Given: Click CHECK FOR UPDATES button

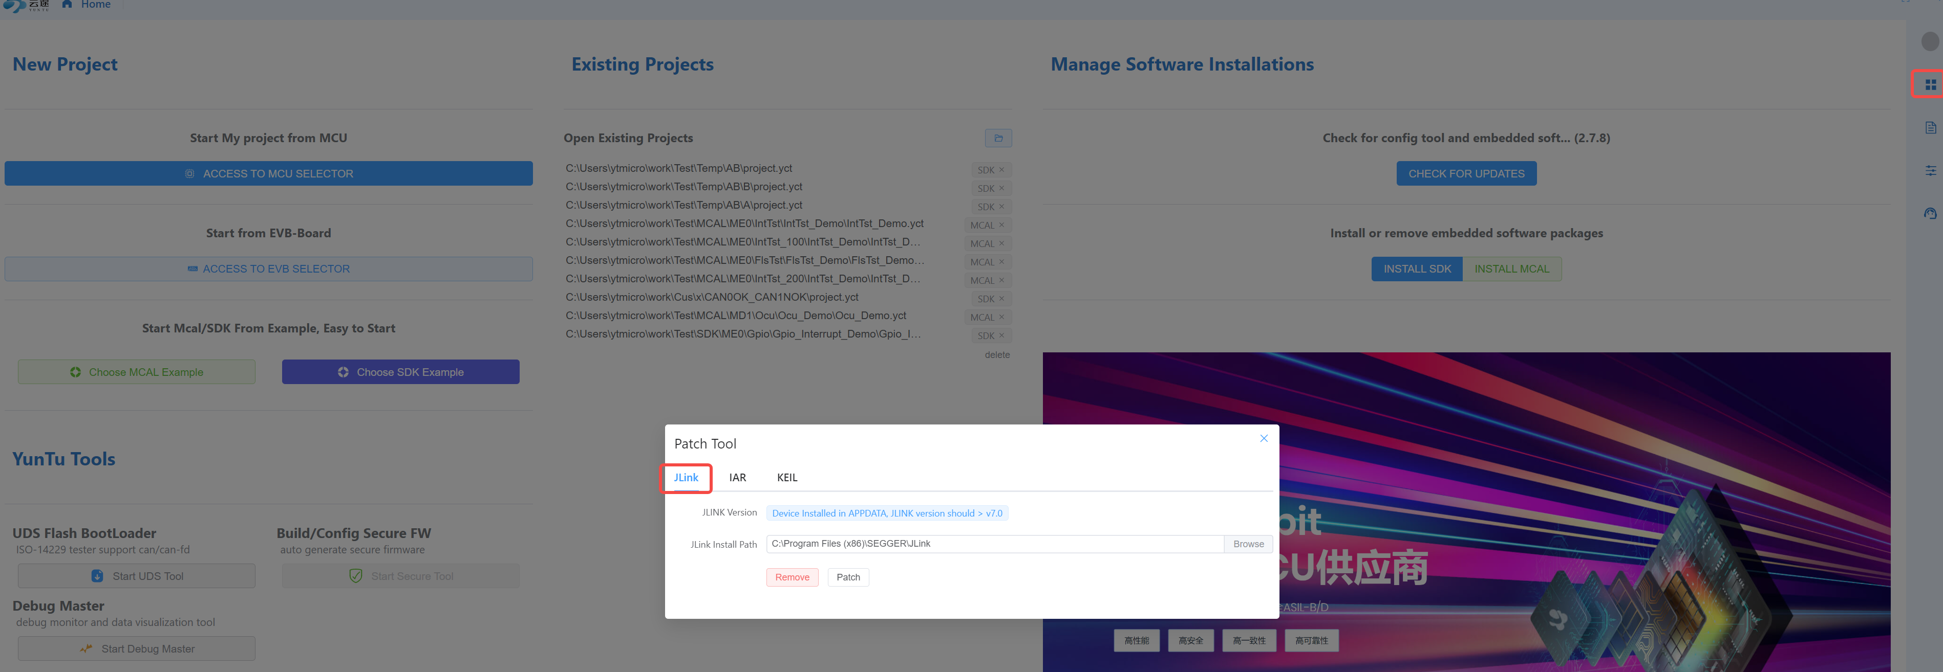Looking at the screenshot, I should 1465,173.
